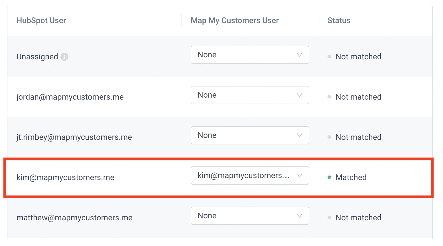Click the Status column header
The width and height of the screenshot is (443, 246).
tap(339, 21)
